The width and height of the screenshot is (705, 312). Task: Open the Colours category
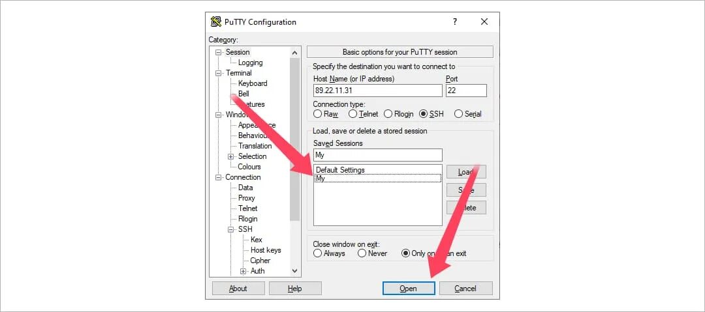click(x=249, y=167)
